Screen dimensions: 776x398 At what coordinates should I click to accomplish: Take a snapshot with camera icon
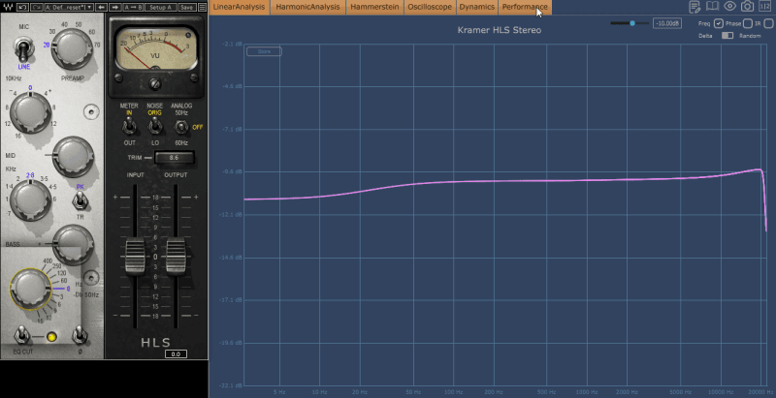[x=747, y=7]
